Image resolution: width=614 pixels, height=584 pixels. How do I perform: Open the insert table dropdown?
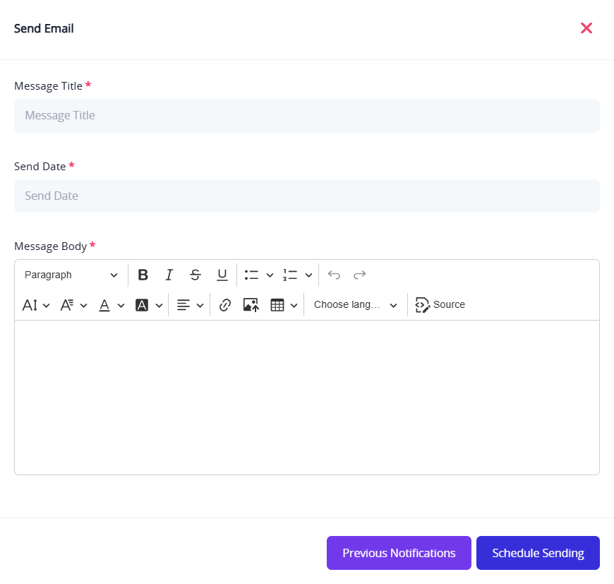coord(284,305)
